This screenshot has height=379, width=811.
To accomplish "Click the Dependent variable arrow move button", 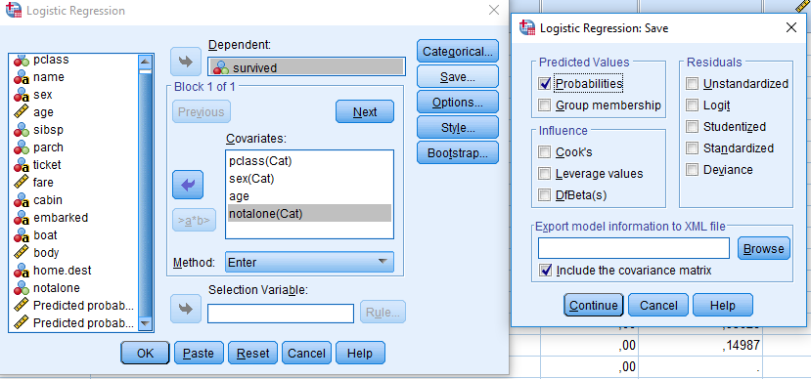I will tap(186, 62).
